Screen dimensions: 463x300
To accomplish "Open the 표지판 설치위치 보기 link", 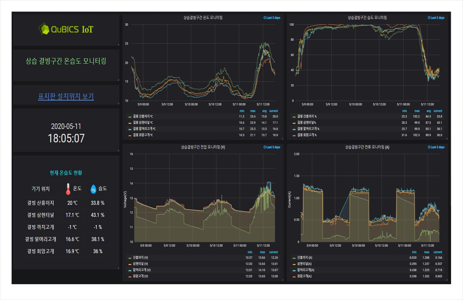I will click(x=66, y=96).
